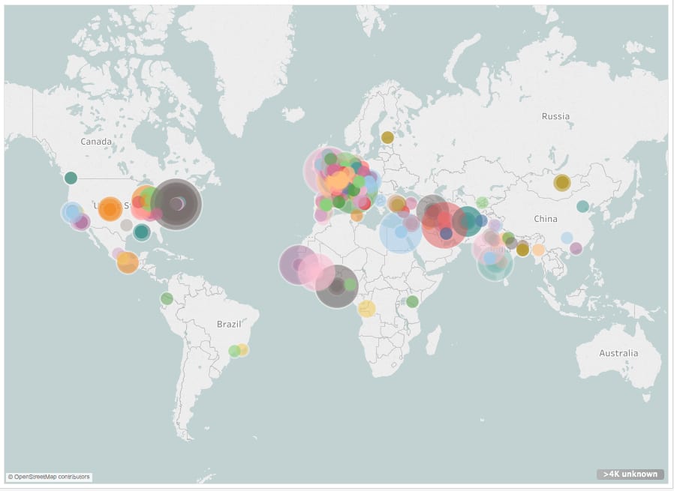Image resolution: width=674 pixels, height=491 pixels.
Task: Click the yellow bubble in southeastern Brazil
Action: (242, 349)
